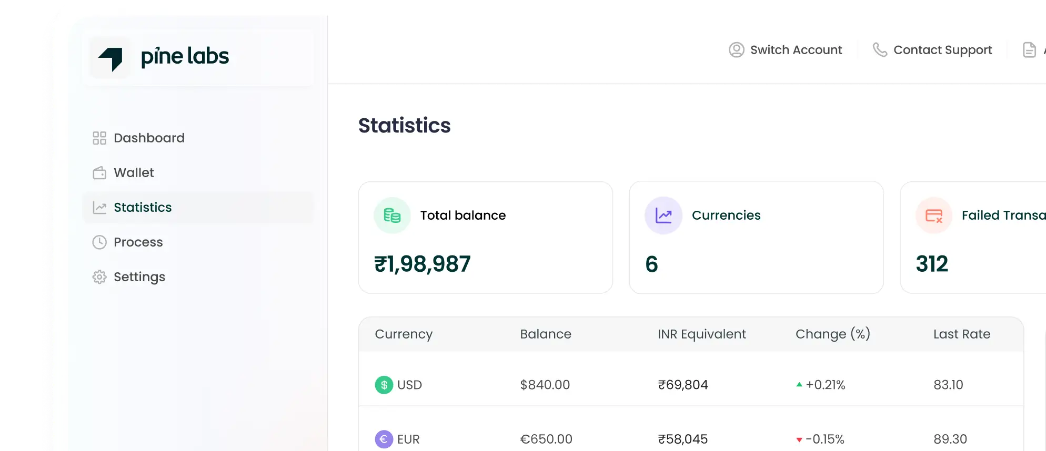Click the Dashboard grid icon
The width and height of the screenshot is (1046, 451).
pos(99,138)
